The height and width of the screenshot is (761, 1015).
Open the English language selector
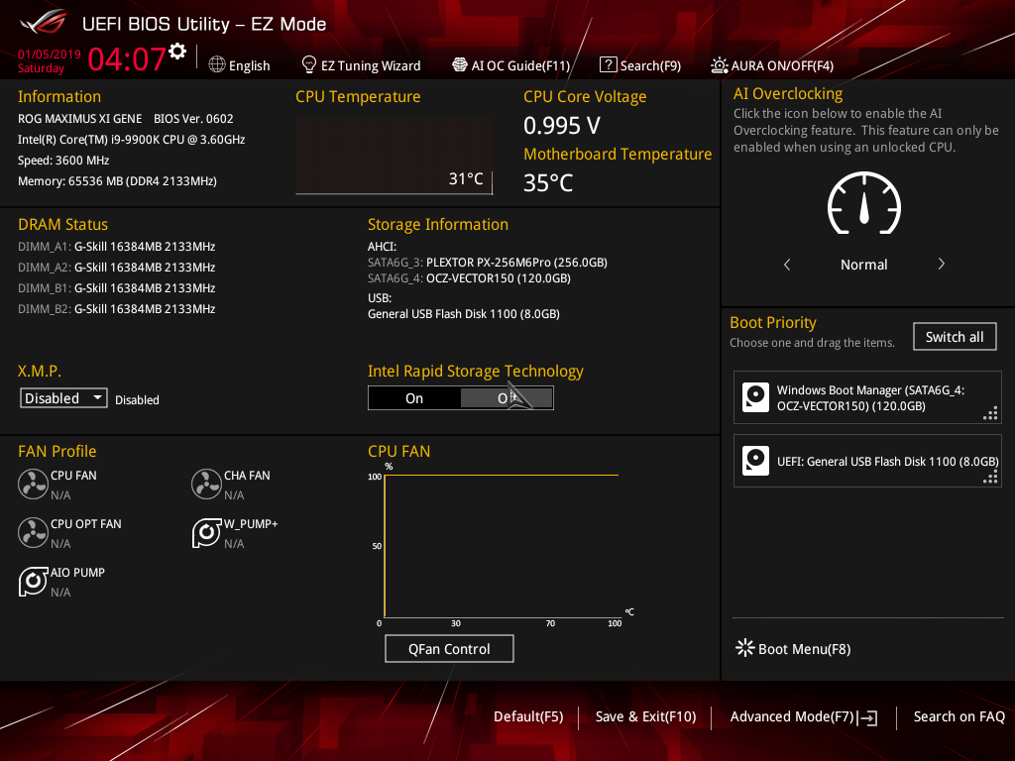click(x=239, y=64)
